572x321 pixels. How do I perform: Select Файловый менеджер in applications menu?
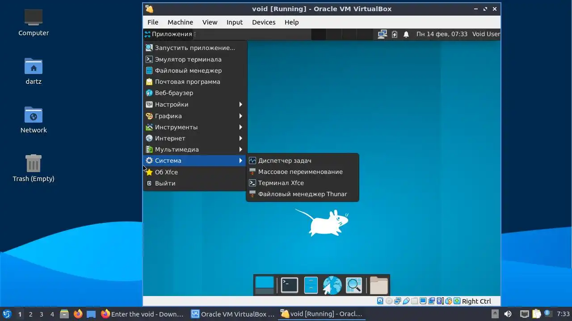tap(195, 70)
